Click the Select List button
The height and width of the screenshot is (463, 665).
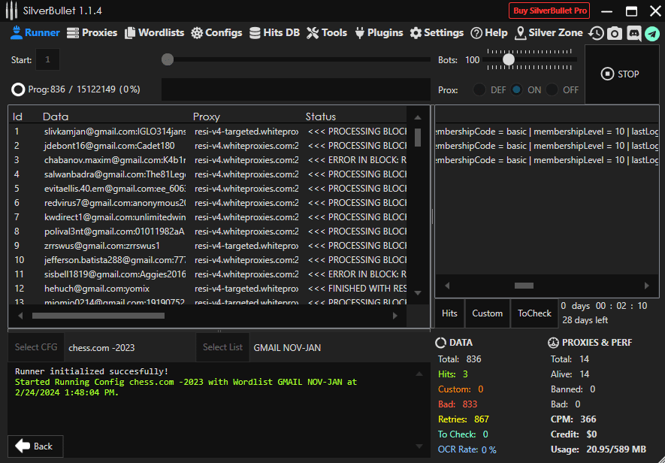[222, 347]
